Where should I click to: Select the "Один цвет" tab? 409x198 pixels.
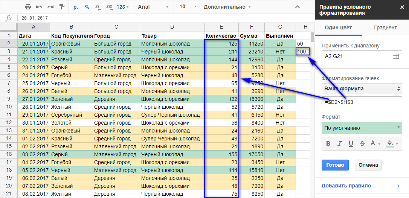coord(338,27)
